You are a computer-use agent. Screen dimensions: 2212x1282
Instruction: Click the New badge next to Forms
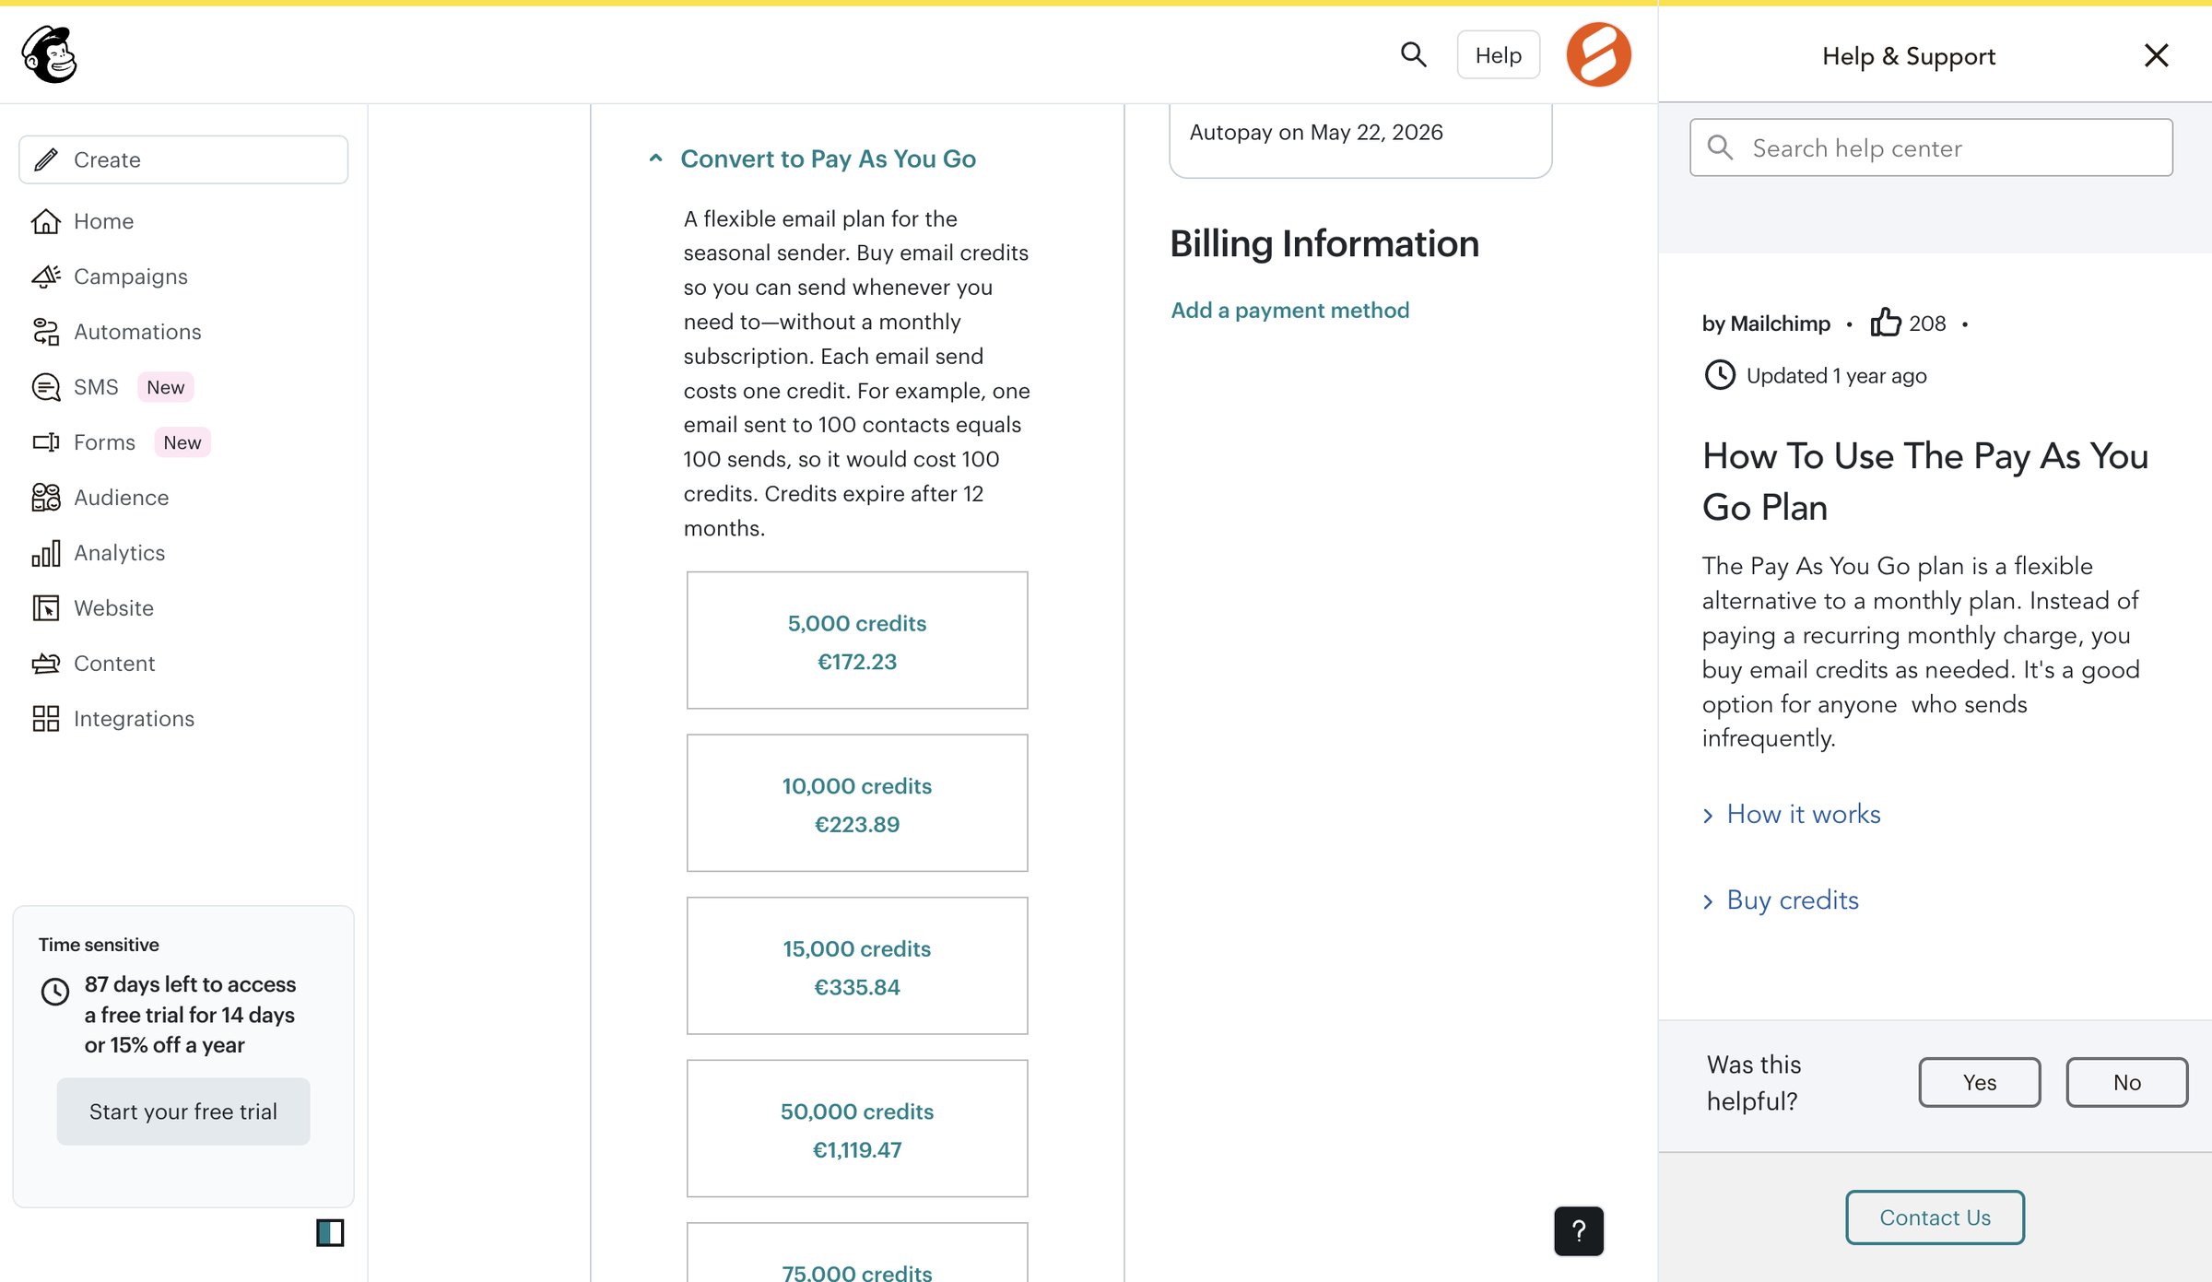point(182,442)
